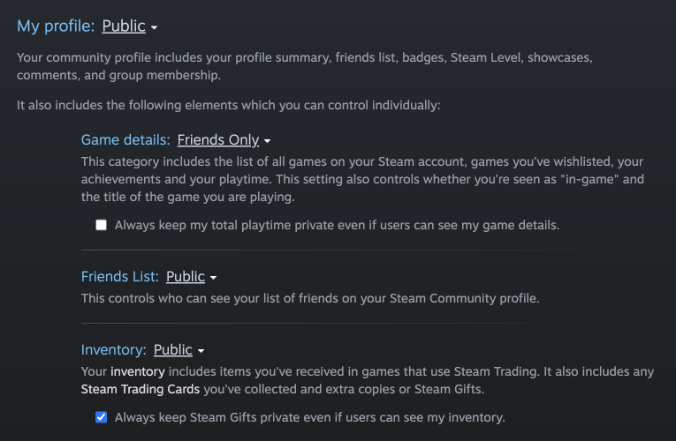The height and width of the screenshot is (441, 676).
Task: Click the "Game details:" heading label
Action: 125,140
